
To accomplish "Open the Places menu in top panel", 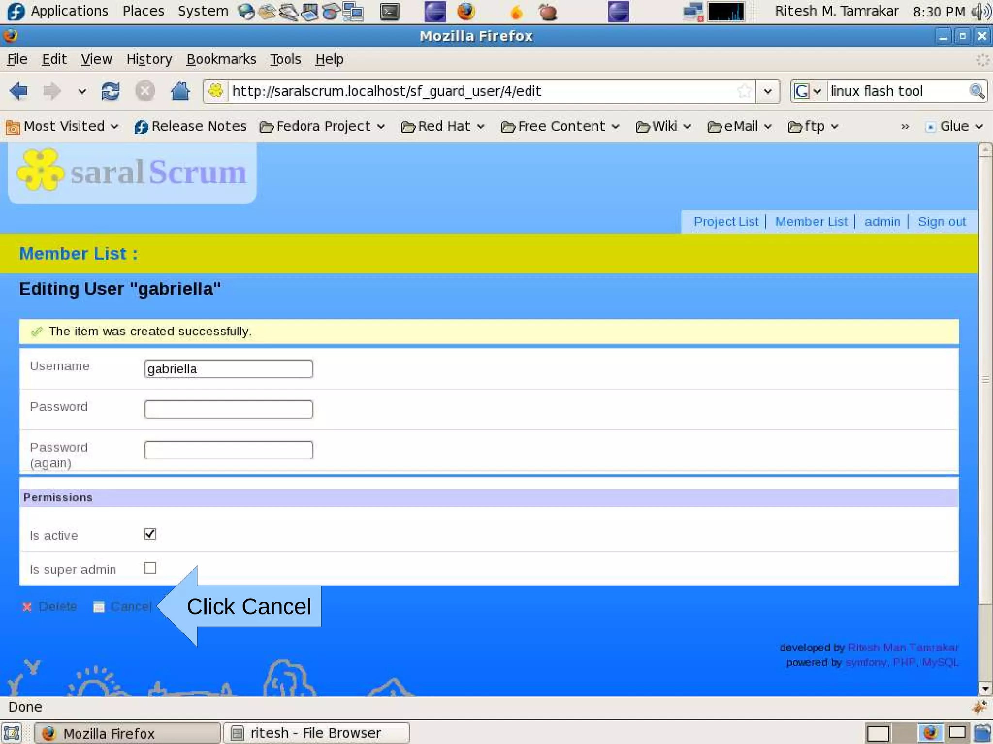I will click(x=143, y=11).
